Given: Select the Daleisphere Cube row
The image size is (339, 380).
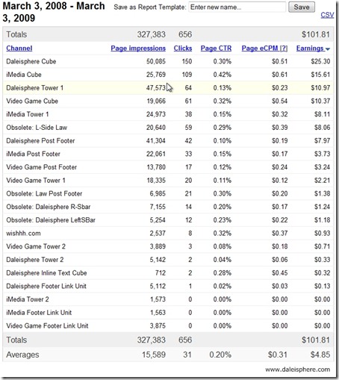Looking at the screenshot, I should (x=168, y=61).
